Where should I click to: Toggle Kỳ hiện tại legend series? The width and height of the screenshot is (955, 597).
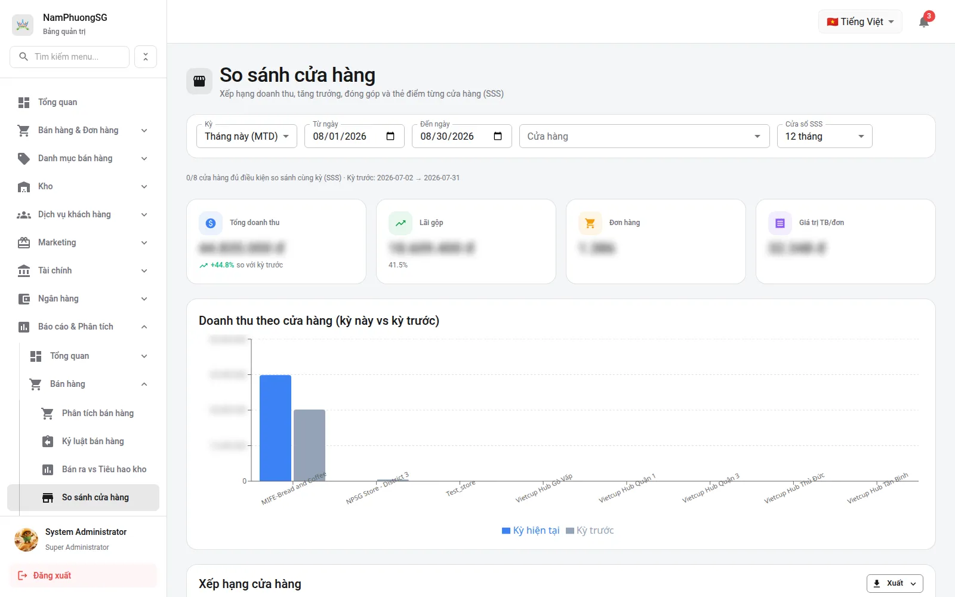(531, 530)
